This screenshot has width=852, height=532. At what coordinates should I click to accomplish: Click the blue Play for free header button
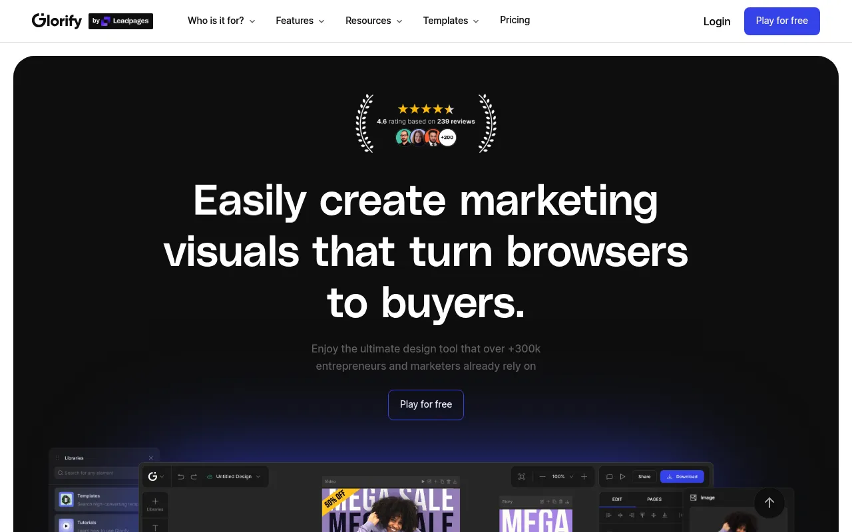pyautogui.click(x=782, y=21)
